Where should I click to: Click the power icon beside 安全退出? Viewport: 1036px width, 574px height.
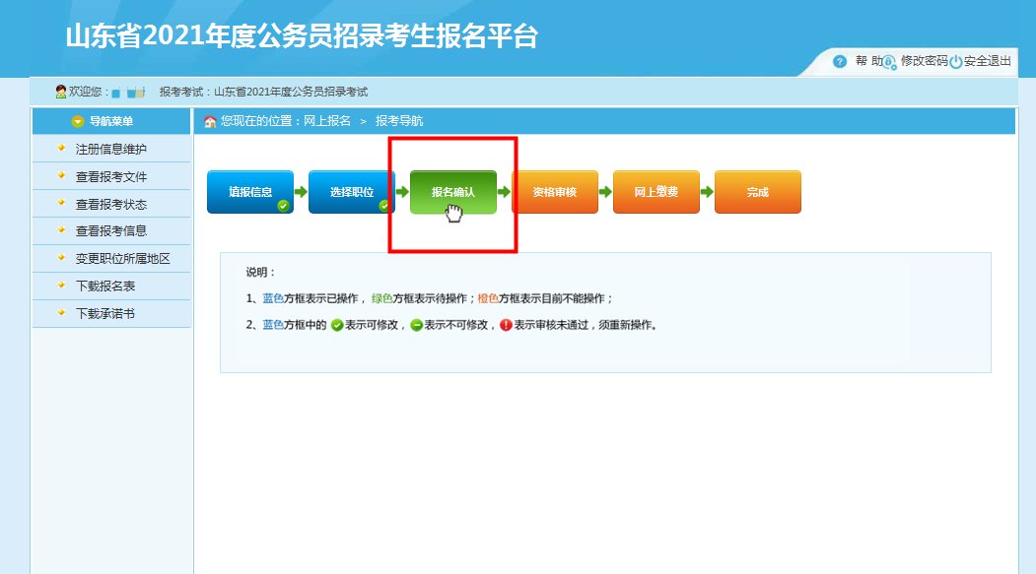click(956, 61)
